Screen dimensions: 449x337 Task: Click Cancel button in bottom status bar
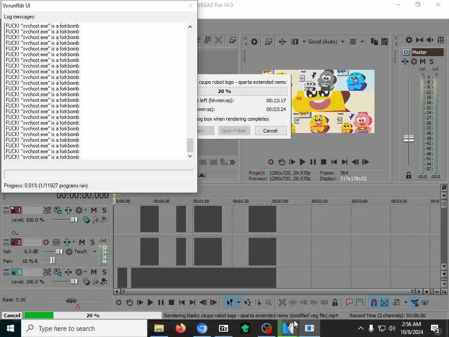(12, 315)
